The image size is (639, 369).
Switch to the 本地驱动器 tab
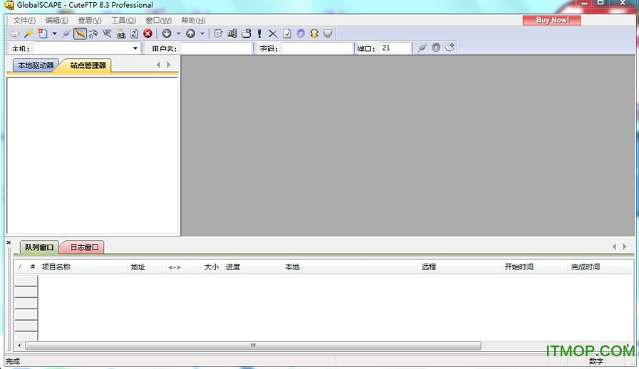click(x=35, y=65)
